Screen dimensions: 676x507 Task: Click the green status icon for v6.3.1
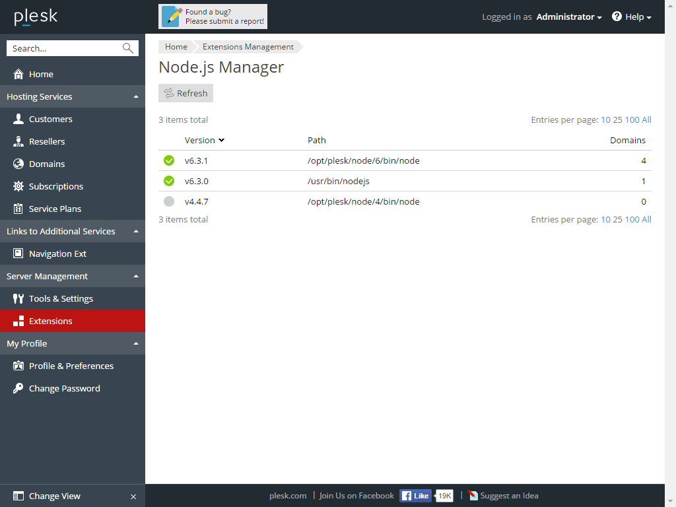(169, 160)
